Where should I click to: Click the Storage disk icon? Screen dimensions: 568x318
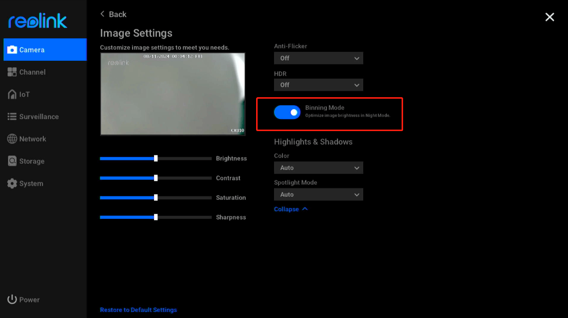pos(12,161)
